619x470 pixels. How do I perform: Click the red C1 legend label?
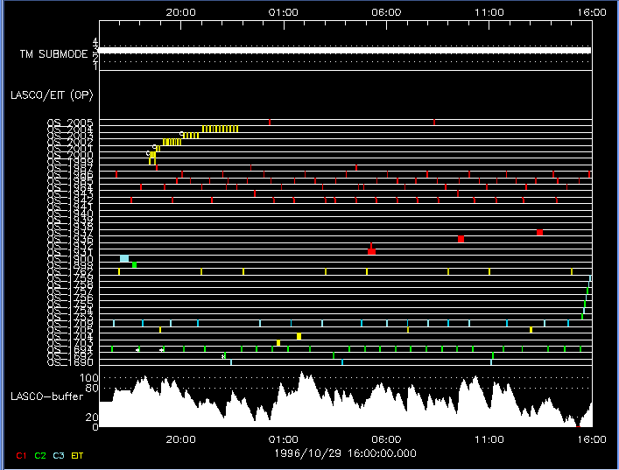pyautogui.click(x=22, y=456)
